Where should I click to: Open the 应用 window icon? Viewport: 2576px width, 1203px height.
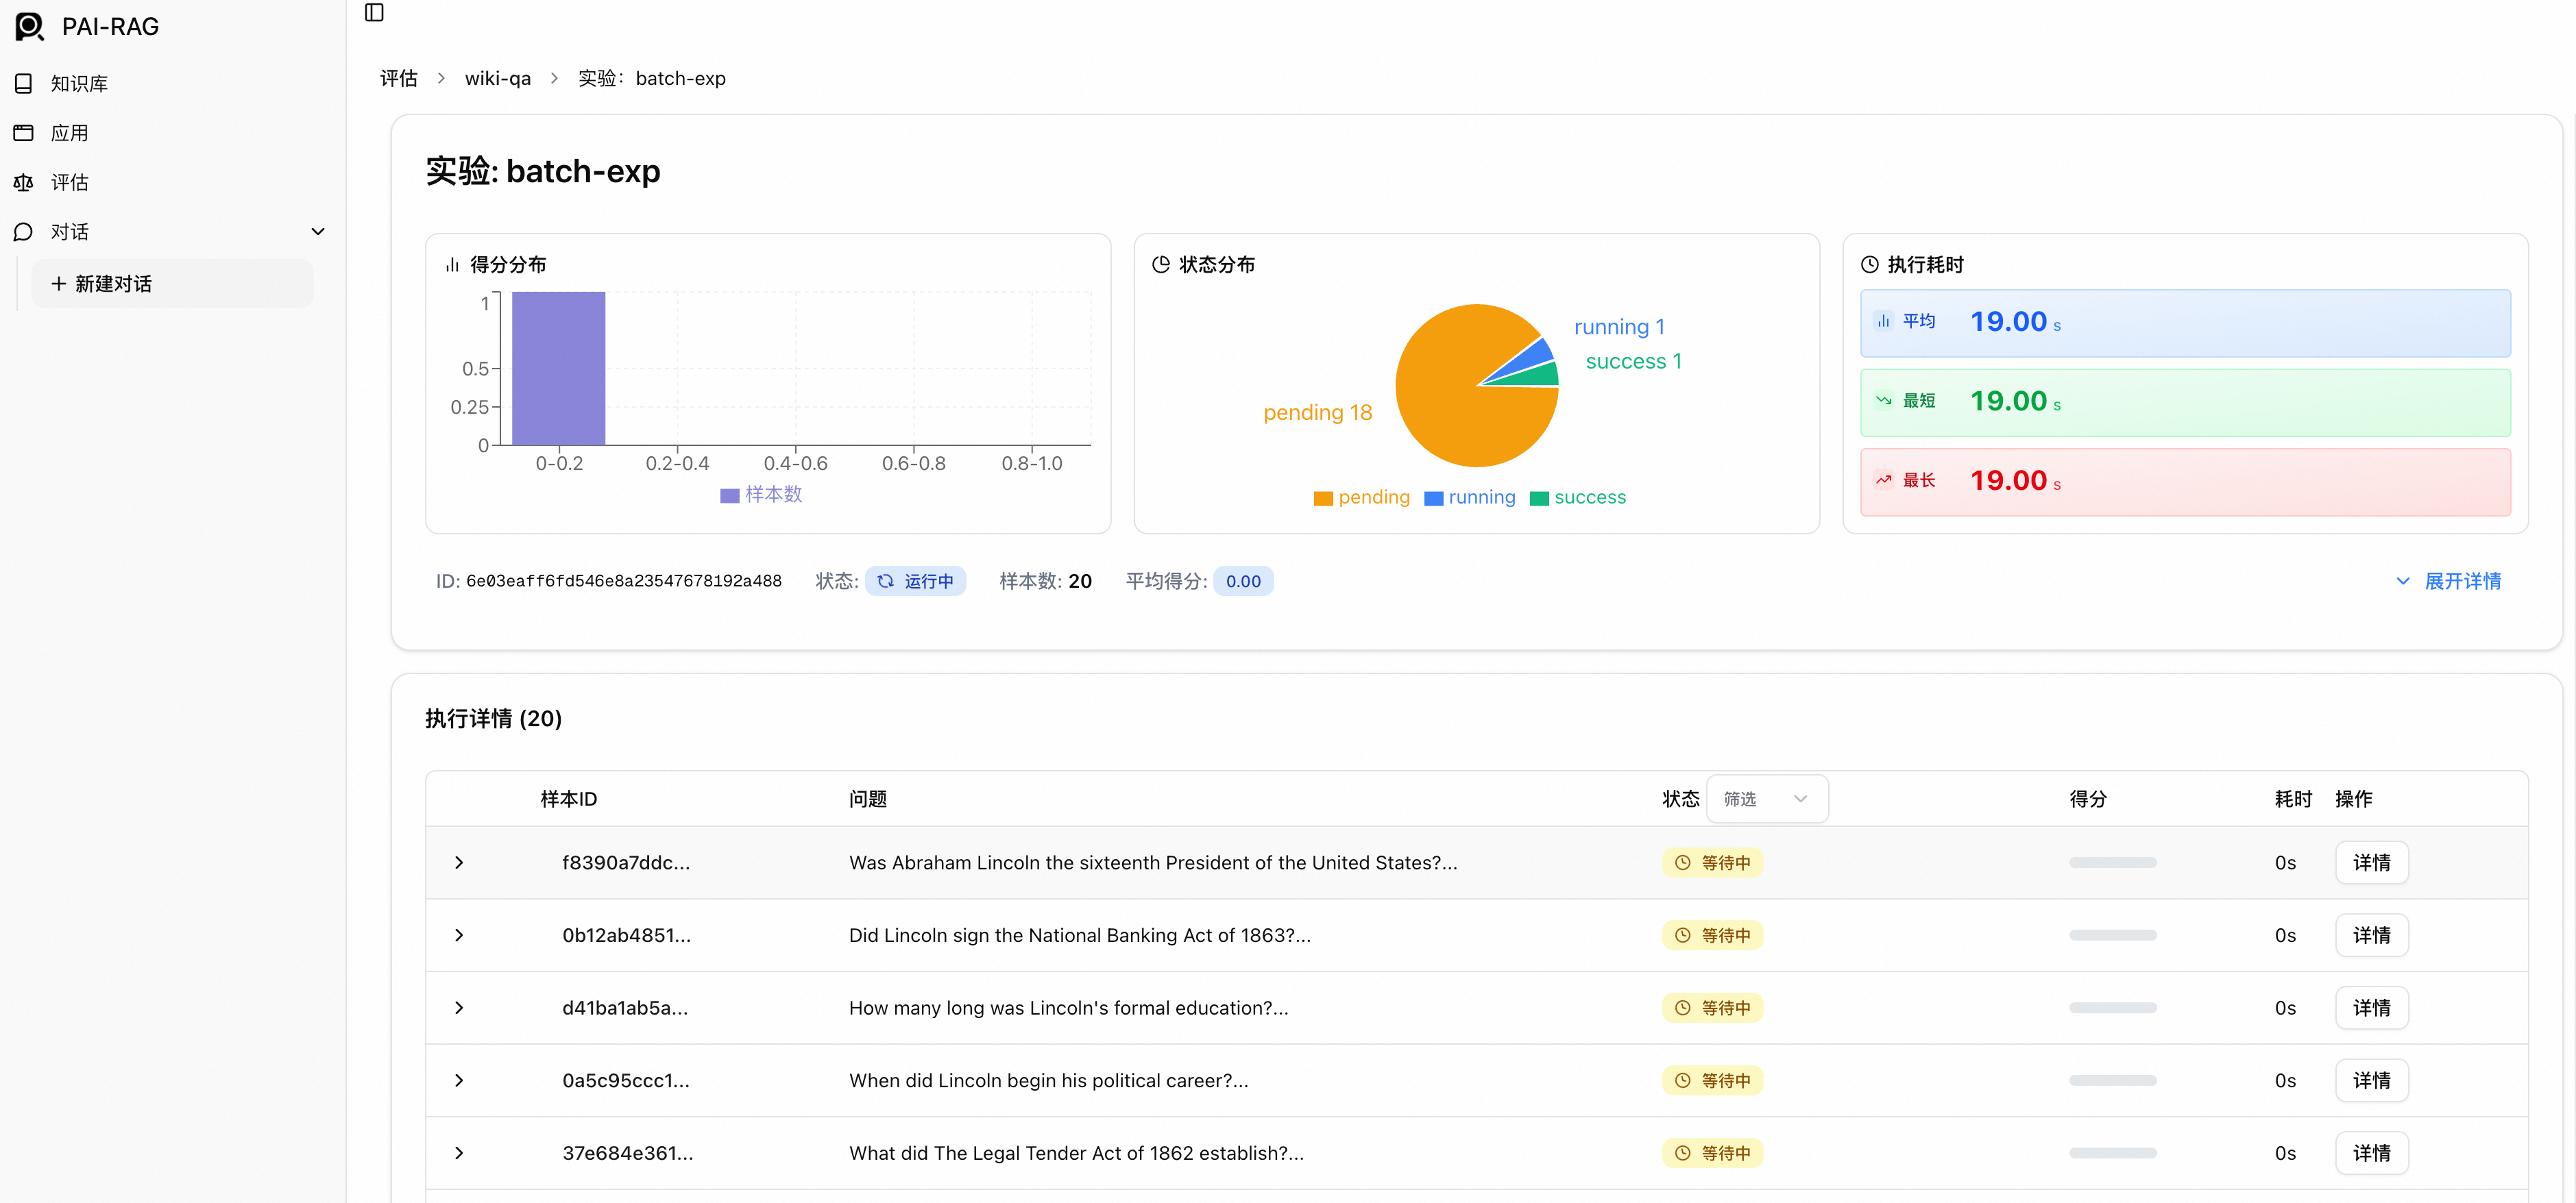pyautogui.click(x=24, y=133)
